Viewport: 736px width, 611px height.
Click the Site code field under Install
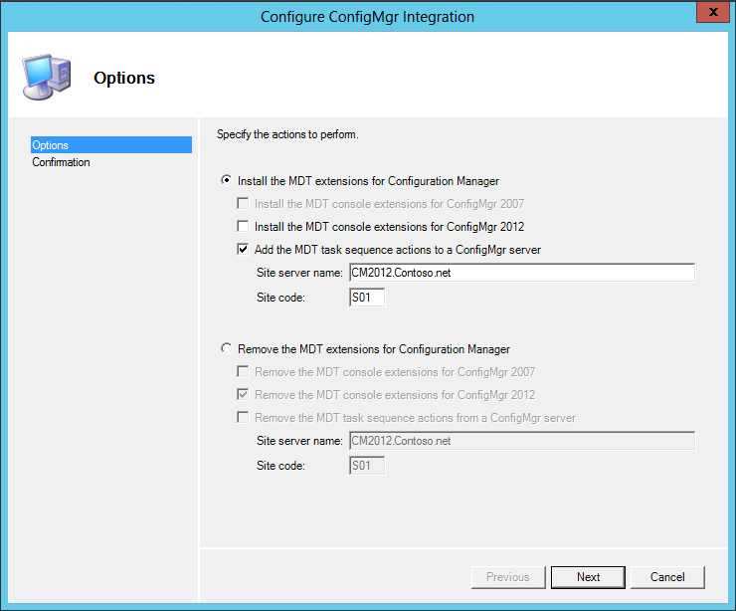tap(366, 297)
